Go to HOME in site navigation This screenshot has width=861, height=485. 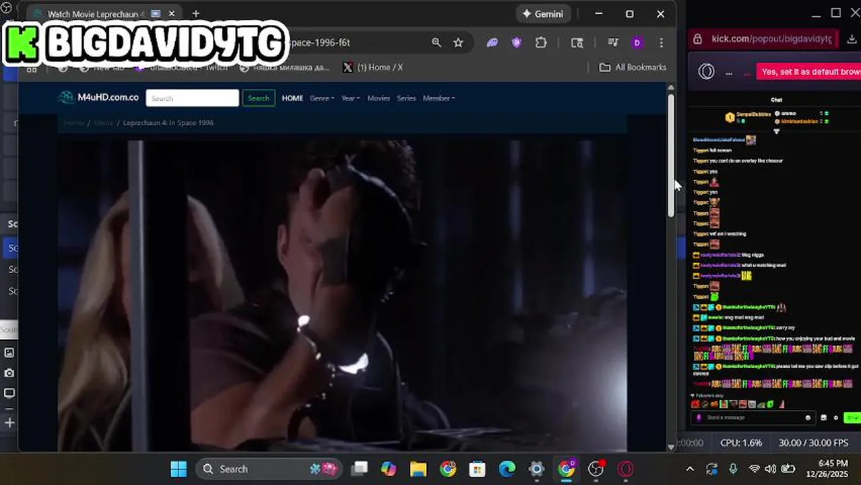pyautogui.click(x=292, y=98)
